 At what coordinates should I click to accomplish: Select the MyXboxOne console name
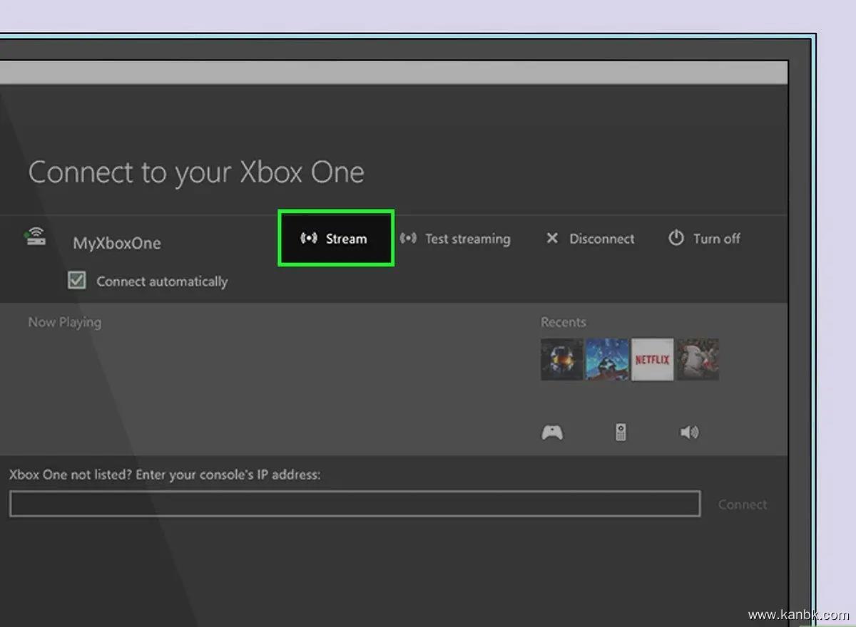[x=116, y=243]
